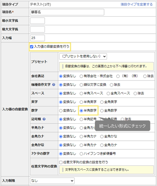Select 変換なし for 7ケタの数字

[x=61, y=154]
